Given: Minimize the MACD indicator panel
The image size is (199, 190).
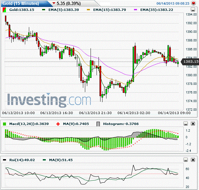Looking at the screenshot, I should tap(186, 124).
